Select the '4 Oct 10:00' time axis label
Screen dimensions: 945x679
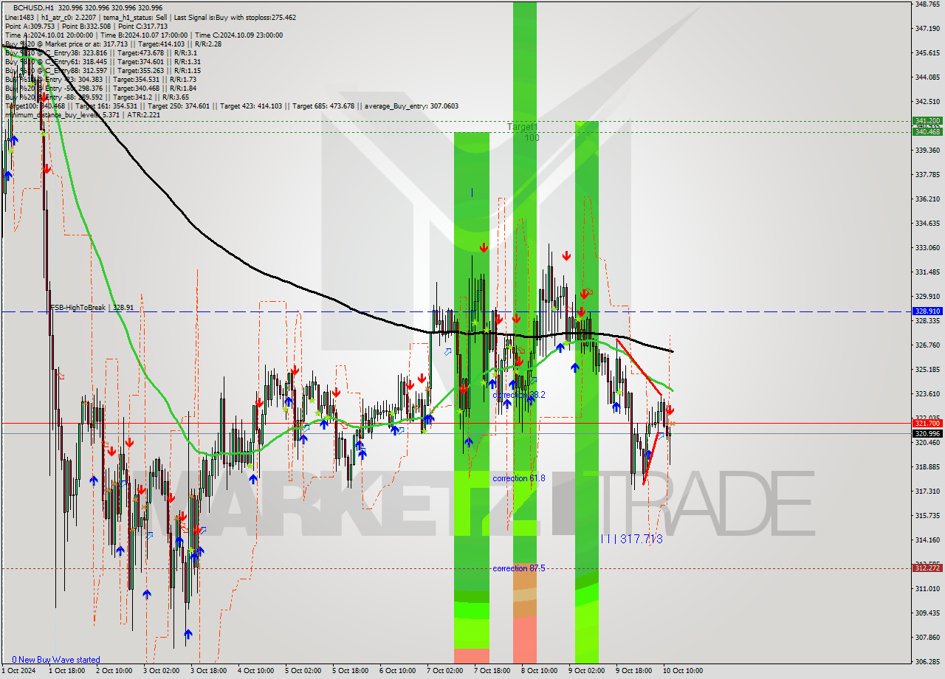click(255, 671)
